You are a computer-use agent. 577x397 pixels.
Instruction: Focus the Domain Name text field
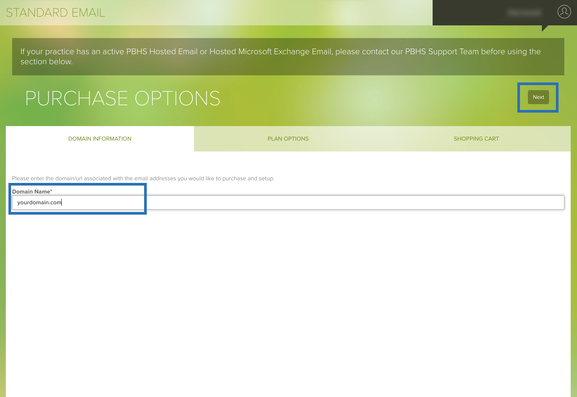click(288, 202)
